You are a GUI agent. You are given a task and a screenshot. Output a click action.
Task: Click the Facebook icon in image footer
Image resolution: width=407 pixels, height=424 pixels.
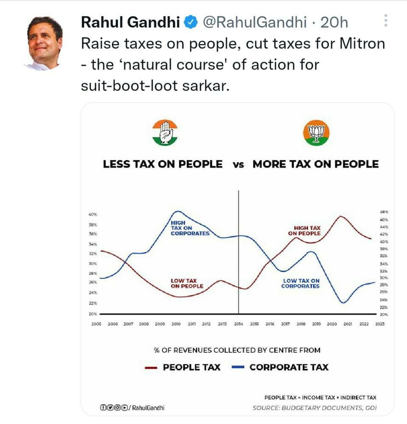click(x=103, y=407)
